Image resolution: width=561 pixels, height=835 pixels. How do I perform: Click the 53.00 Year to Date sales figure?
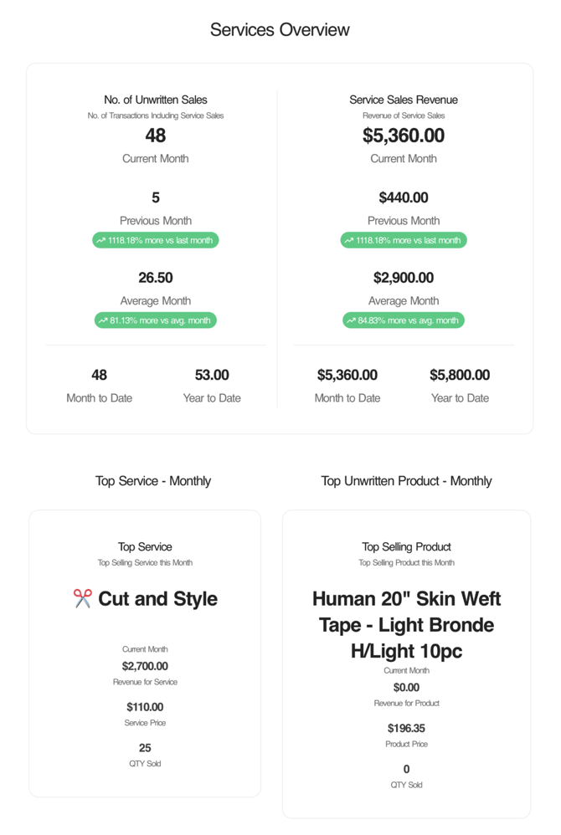coord(212,375)
